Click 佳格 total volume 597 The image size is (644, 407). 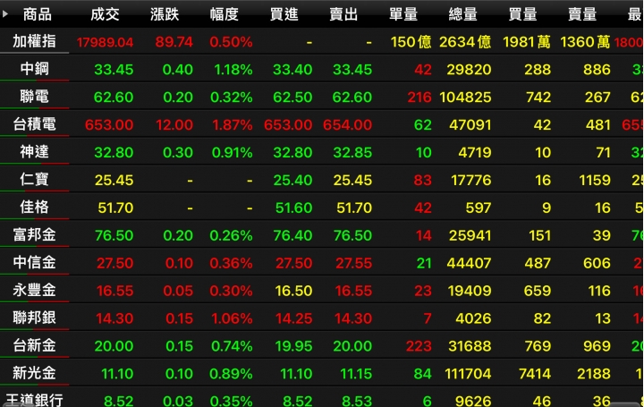click(x=479, y=208)
